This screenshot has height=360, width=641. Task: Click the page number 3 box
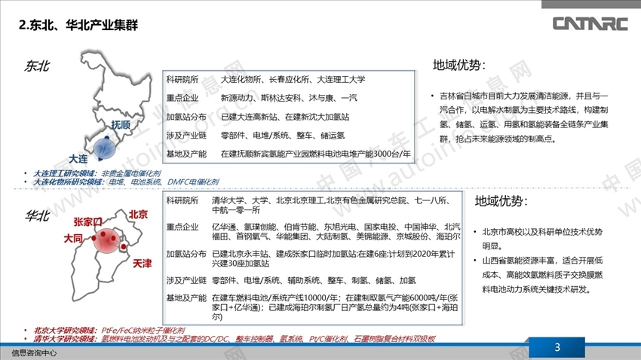[x=557, y=347]
